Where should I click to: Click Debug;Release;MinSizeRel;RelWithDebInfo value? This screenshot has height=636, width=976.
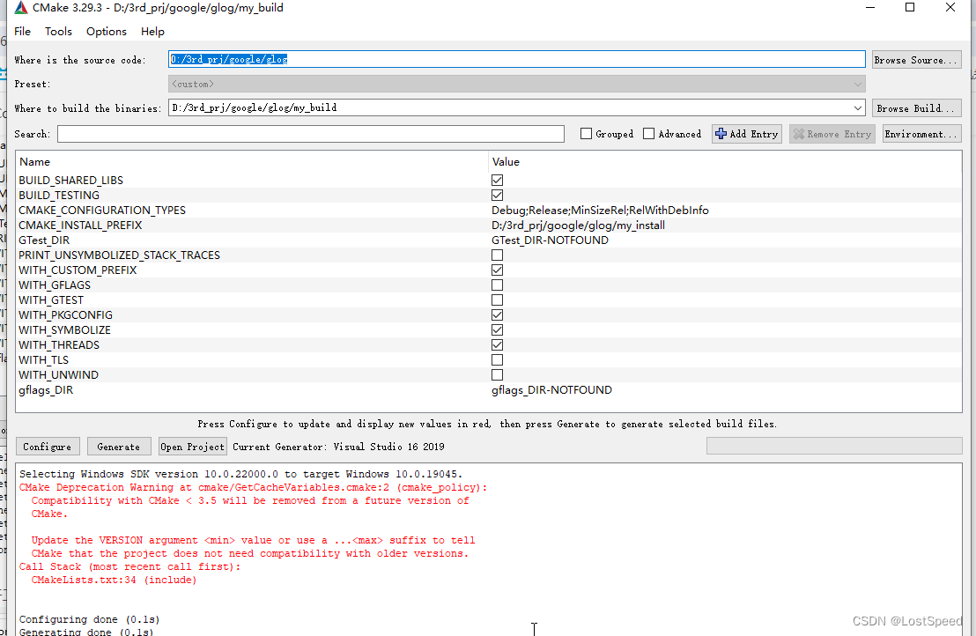600,211
